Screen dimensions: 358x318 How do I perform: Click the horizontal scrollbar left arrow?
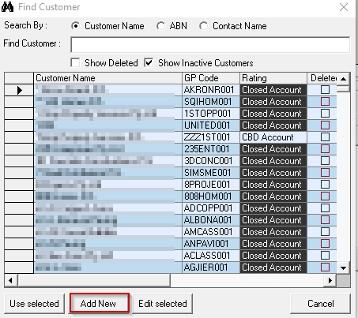click(x=11, y=281)
